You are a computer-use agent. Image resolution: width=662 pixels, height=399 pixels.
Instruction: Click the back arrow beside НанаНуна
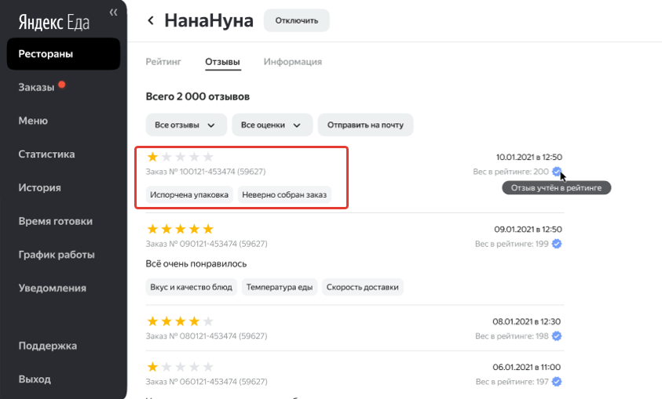151,20
